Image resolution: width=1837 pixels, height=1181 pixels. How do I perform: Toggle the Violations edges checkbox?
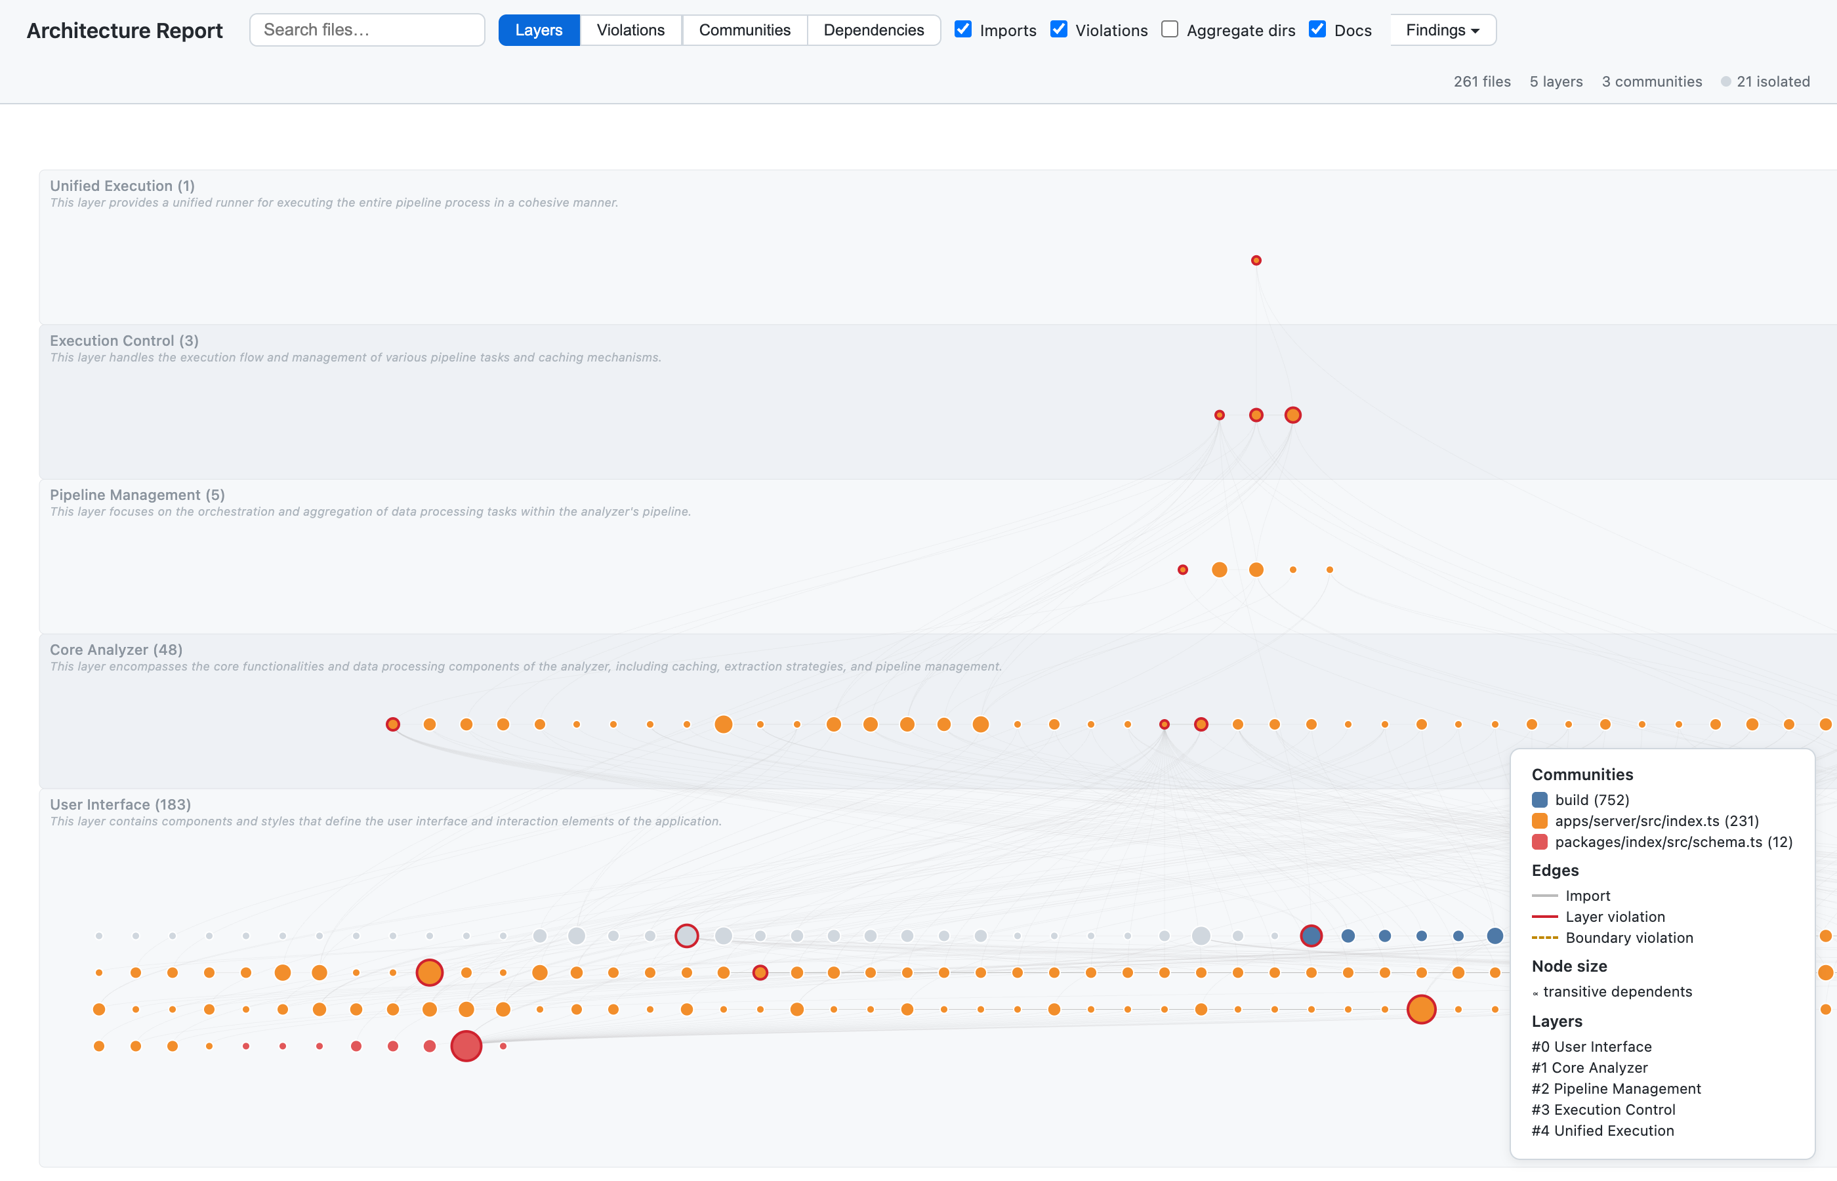[1059, 29]
